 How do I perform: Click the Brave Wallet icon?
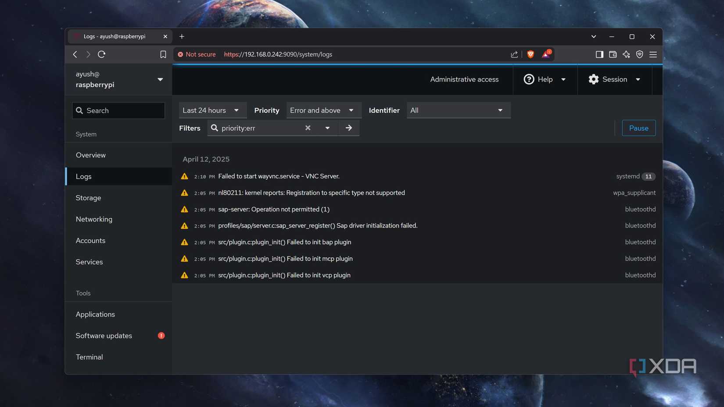coord(613,54)
